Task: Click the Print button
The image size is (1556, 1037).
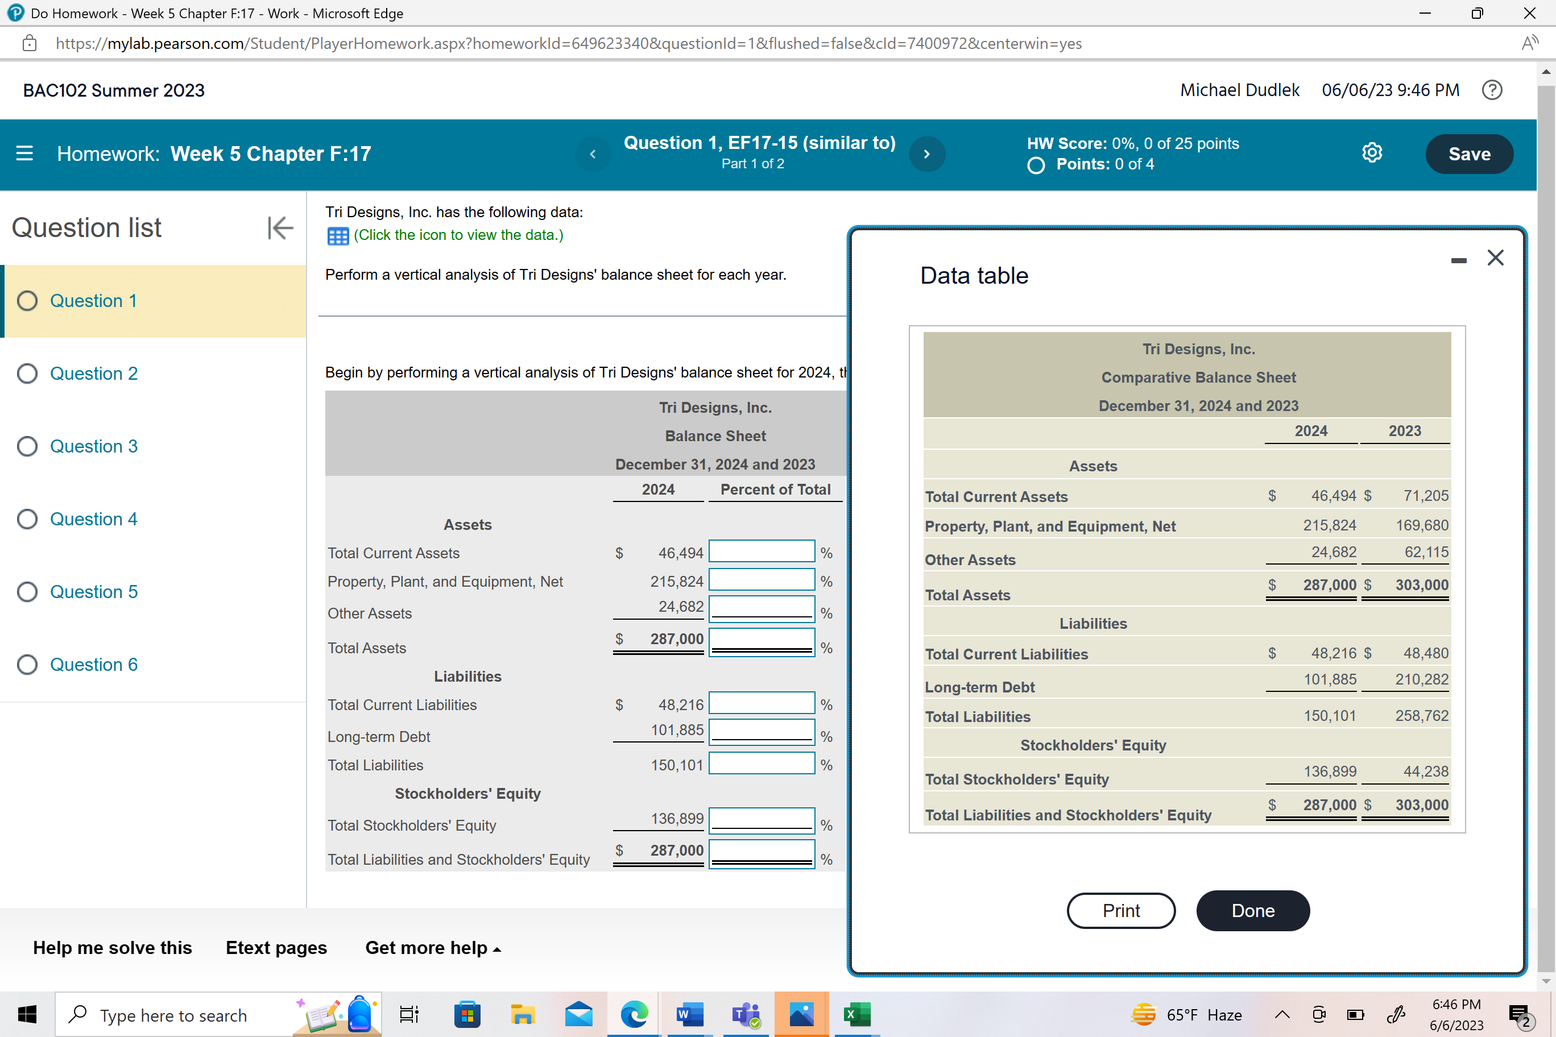Action: (x=1121, y=911)
